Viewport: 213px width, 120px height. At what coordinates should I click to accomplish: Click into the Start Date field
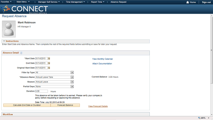[41, 59]
